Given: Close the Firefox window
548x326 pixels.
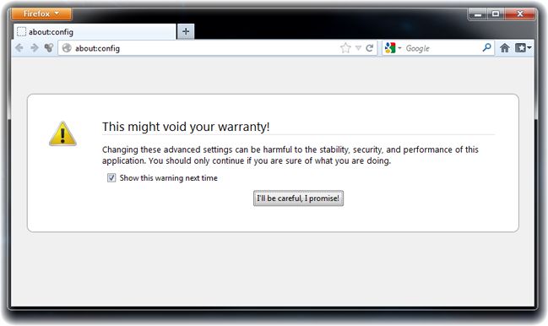Looking at the screenshot, I should [519, 14].
